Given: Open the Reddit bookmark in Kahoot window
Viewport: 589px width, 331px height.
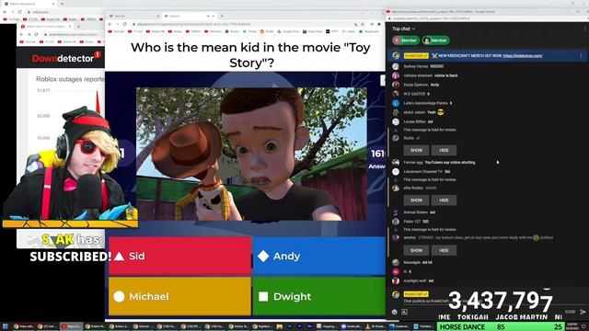Looking at the screenshot, I should tap(267, 31).
